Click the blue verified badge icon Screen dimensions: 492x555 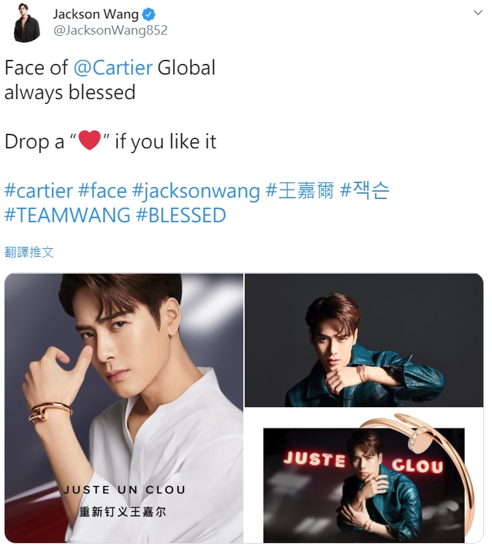[149, 15]
